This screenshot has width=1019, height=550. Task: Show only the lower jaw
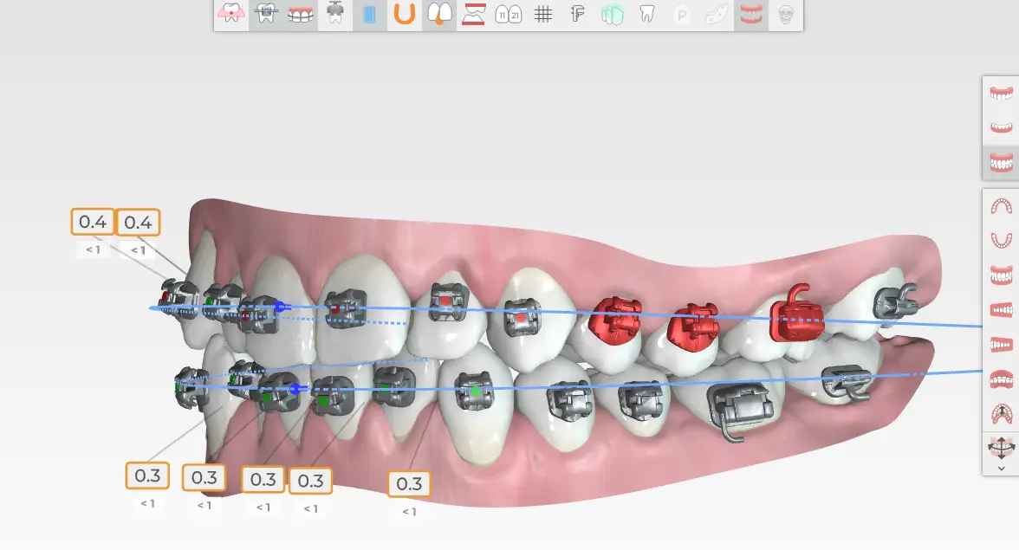(x=1001, y=127)
